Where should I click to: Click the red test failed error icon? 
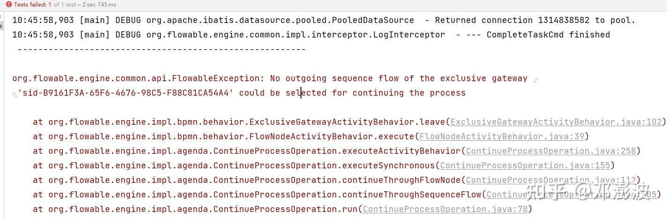tap(8, 5)
